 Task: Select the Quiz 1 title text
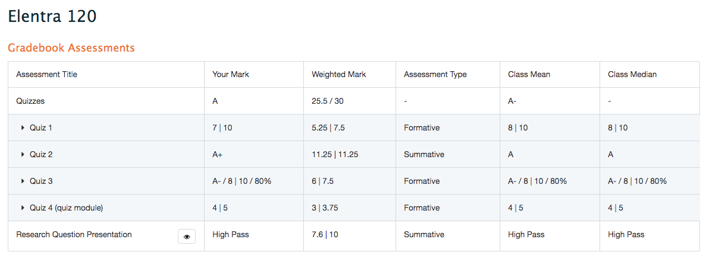41,128
